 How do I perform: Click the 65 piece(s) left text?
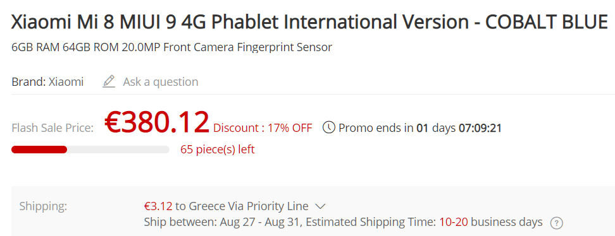(217, 150)
